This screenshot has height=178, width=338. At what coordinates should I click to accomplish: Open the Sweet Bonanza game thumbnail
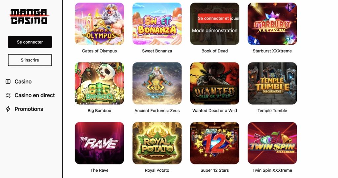point(157,24)
